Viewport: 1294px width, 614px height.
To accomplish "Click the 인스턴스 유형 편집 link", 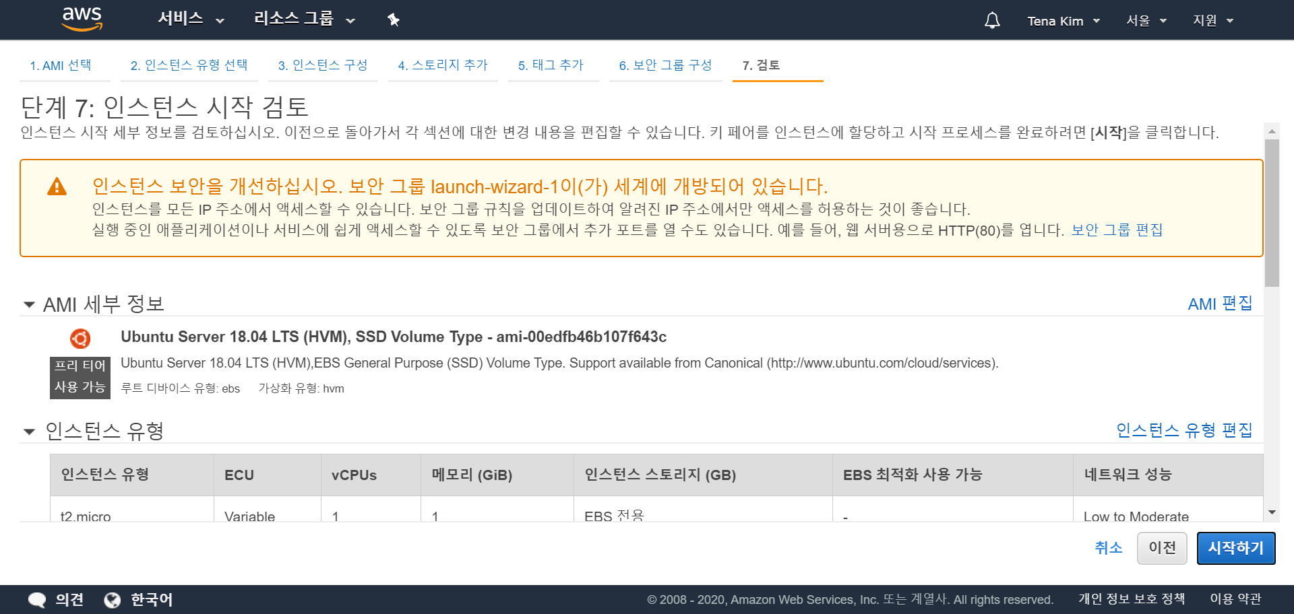I will pos(1184,430).
